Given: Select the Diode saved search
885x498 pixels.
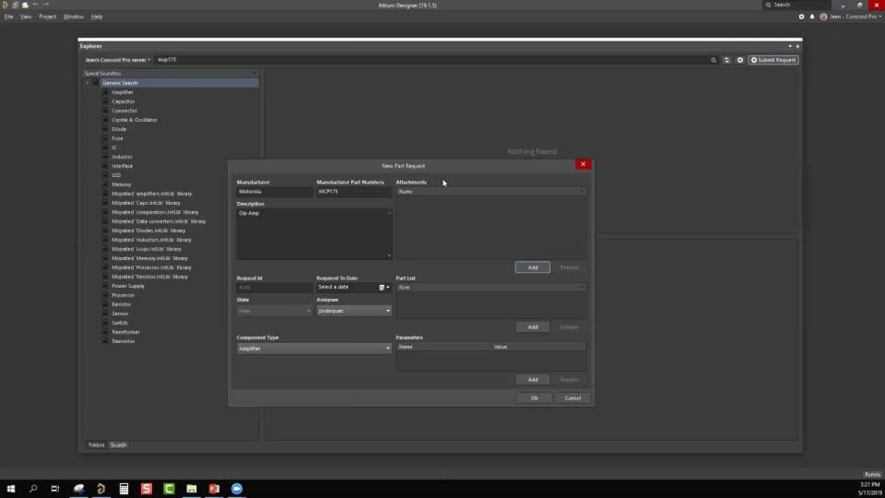Looking at the screenshot, I should pos(119,129).
